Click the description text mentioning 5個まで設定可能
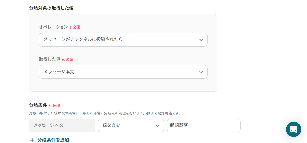Screen dimensions: 307x143 point(104,113)
